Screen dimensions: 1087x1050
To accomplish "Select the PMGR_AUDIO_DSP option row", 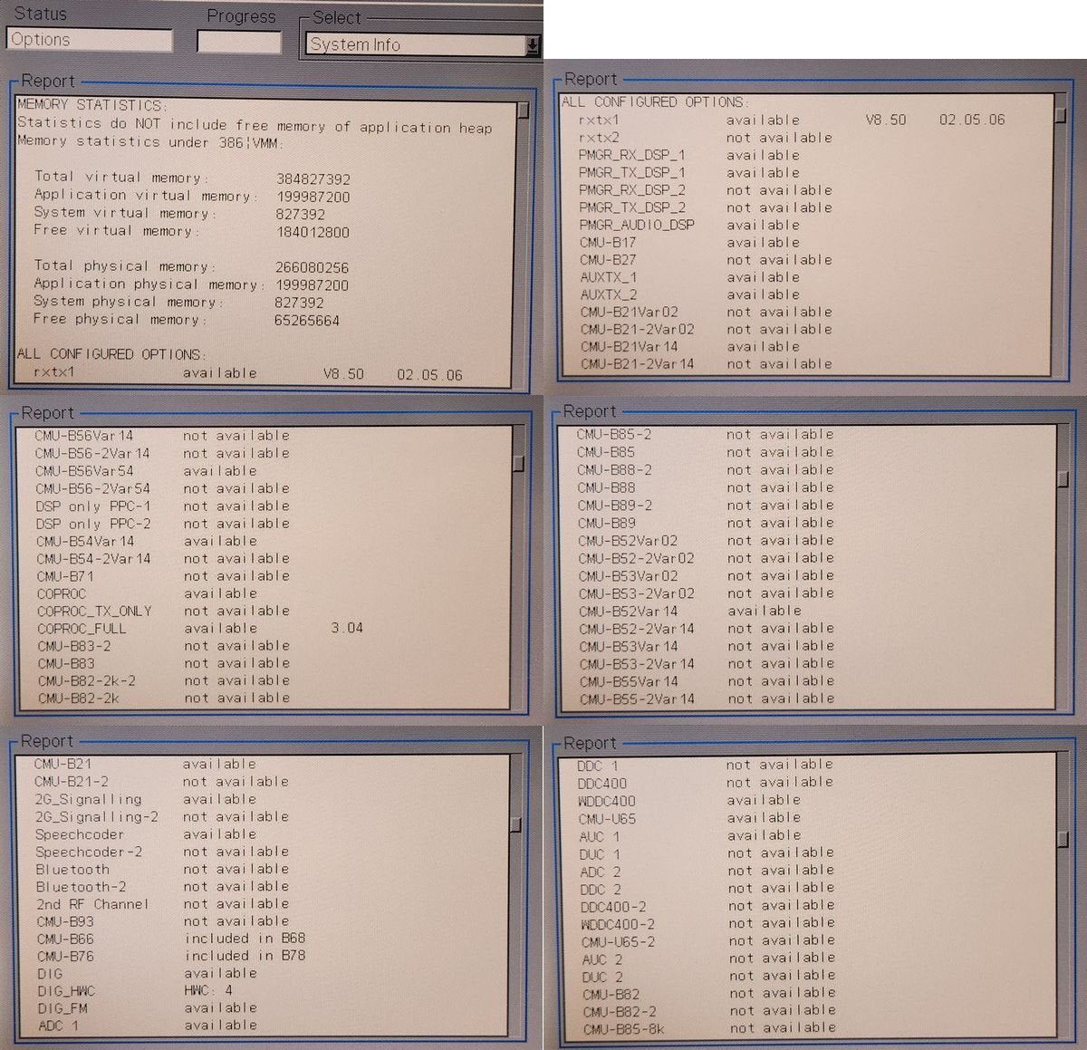I will [x=689, y=225].
